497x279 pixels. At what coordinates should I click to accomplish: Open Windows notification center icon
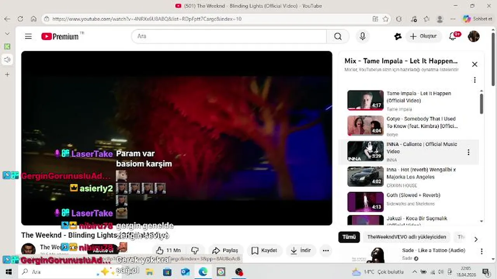(x=486, y=272)
